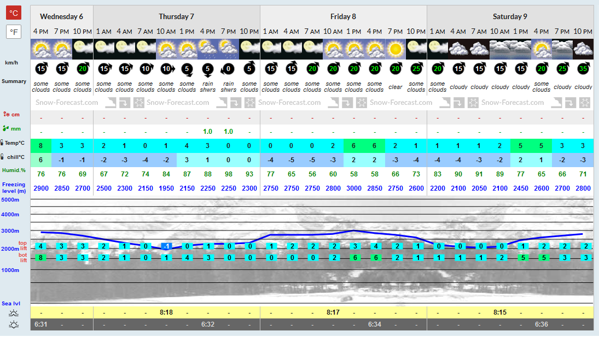Click the km/h wind unit label
Viewport: 599px width, 337px height.
pyautogui.click(x=11, y=62)
